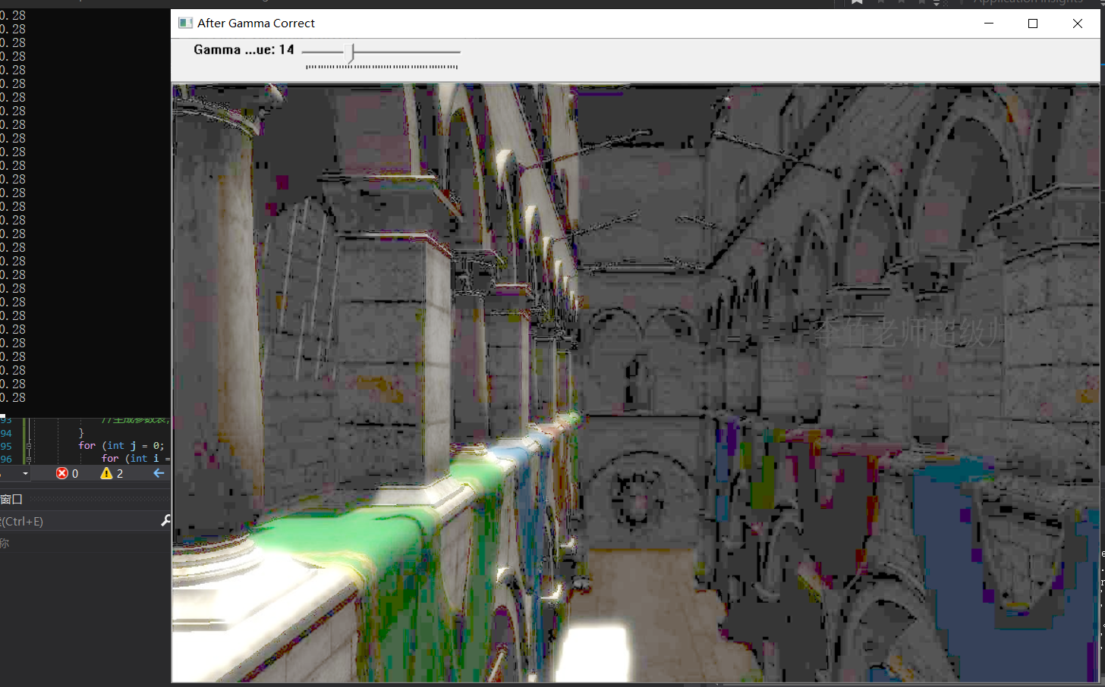The image size is (1105, 687).
Task: Minimize the After Gamma Correct window
Action: click(x=989, y=24)
